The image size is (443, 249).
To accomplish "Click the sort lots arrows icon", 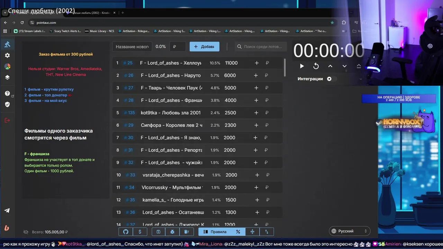I will (266, 232).
